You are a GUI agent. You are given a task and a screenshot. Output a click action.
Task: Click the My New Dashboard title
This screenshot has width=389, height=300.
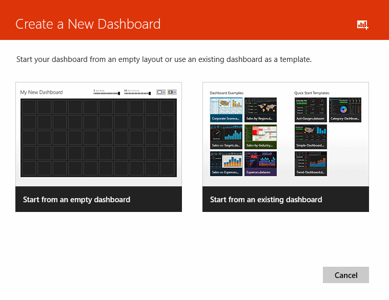pos(42,92)
